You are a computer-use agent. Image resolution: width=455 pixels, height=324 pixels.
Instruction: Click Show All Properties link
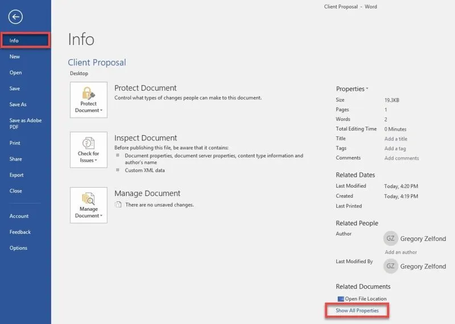[357, 311]
